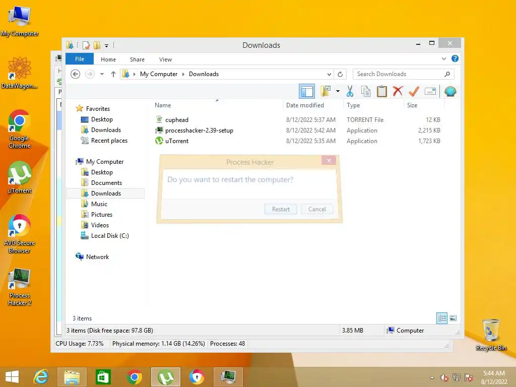Click the Copy pages icon
Screen dimensions: 516x387
(x=366, y=91)
